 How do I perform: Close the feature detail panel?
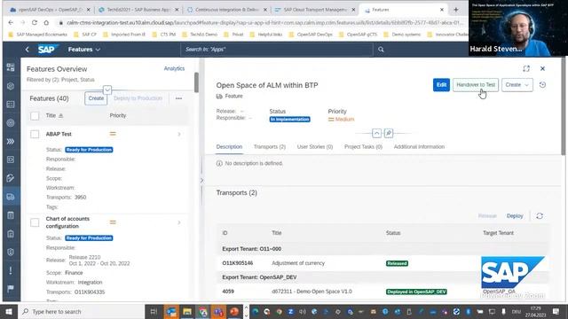point(542,68)
